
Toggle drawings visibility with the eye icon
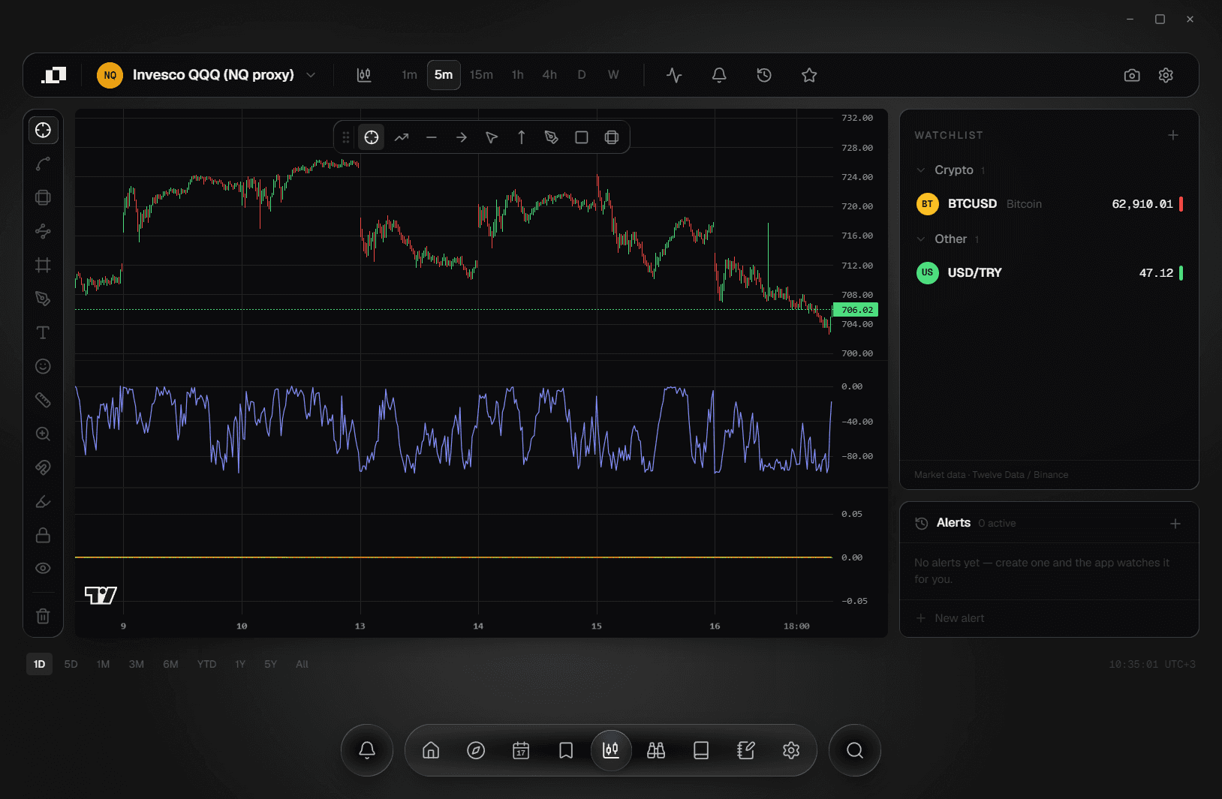coord(43,568)
